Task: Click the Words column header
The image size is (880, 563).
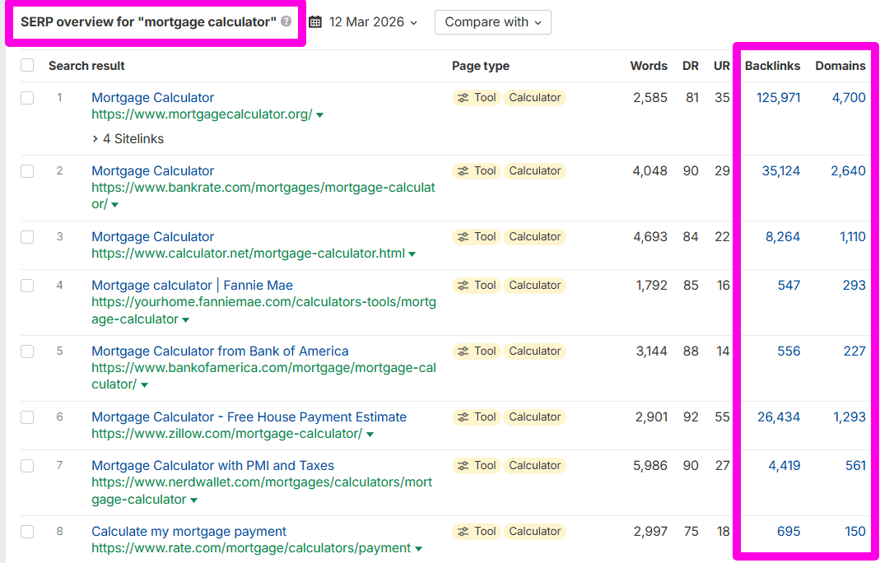Action: pos(649,66)
